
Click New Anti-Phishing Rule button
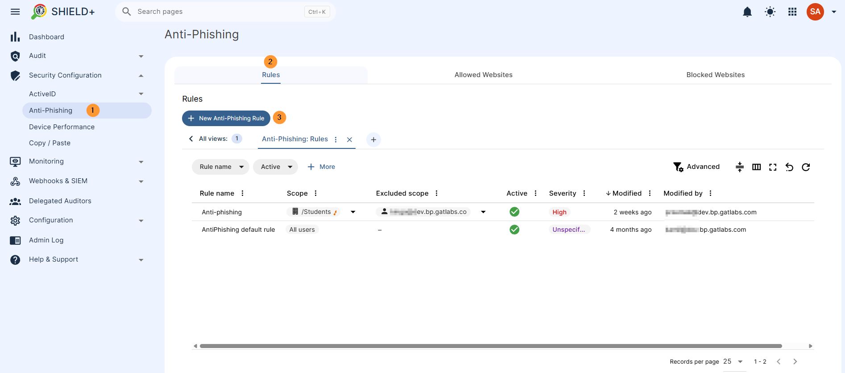click(226, 118)
